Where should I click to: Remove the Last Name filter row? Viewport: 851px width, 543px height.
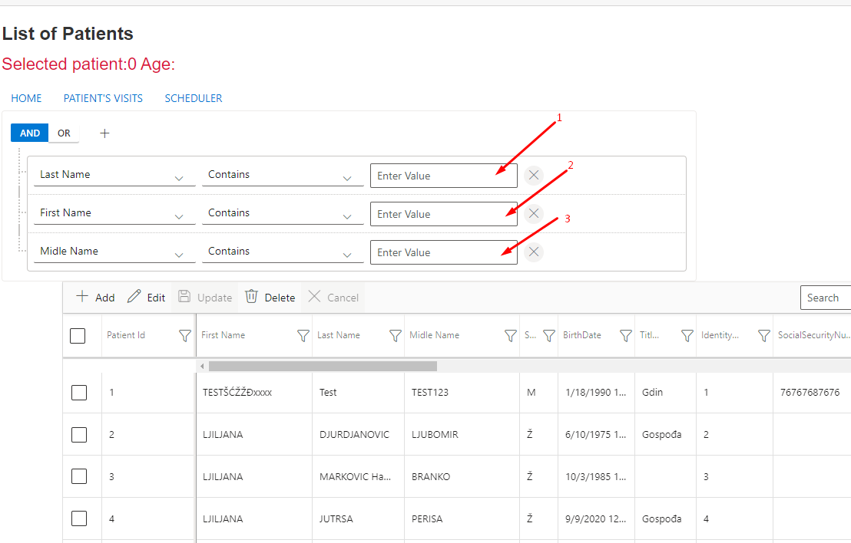point(534,176)
